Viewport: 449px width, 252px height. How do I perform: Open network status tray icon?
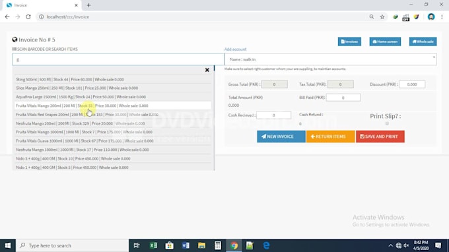pos(398,245)
